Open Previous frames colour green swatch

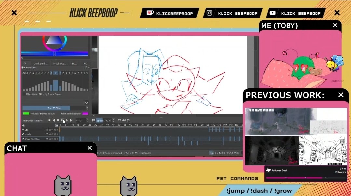(26, 113)
